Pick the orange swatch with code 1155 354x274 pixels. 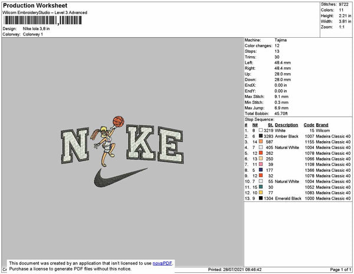point(261,142)
